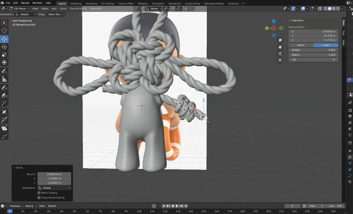Open the Drag Select Box dropdown
The width and height of the screenshot is (353, 214).
pyautogui.click(x=56, y=14)
